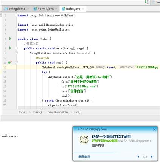Viewport: 160px width, 162px height.
Task: Close the swingdemo editor tab
Action: [28, 9]
